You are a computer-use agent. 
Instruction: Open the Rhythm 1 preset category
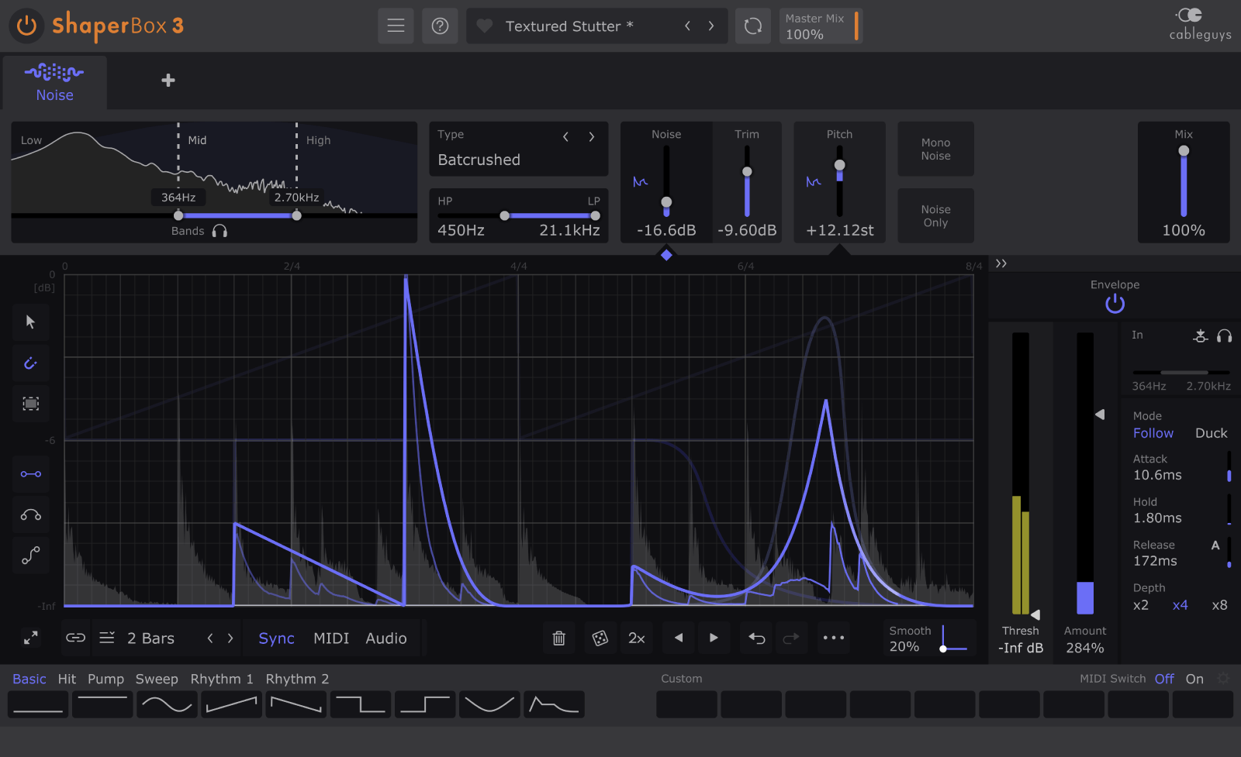coord(222,679)
